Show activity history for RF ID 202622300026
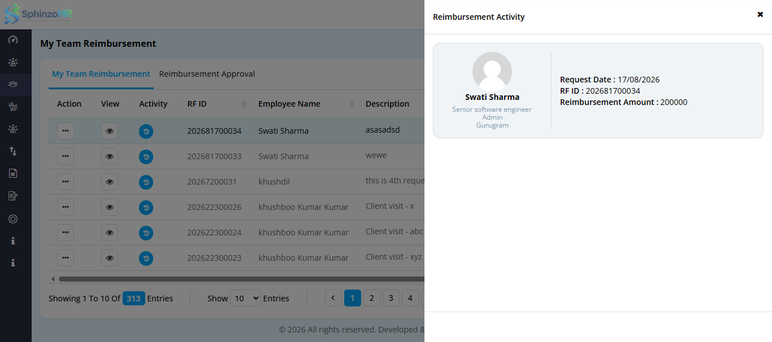Image resolution: width=772 pixels, height=342 pixels. (x=146, y=207)
